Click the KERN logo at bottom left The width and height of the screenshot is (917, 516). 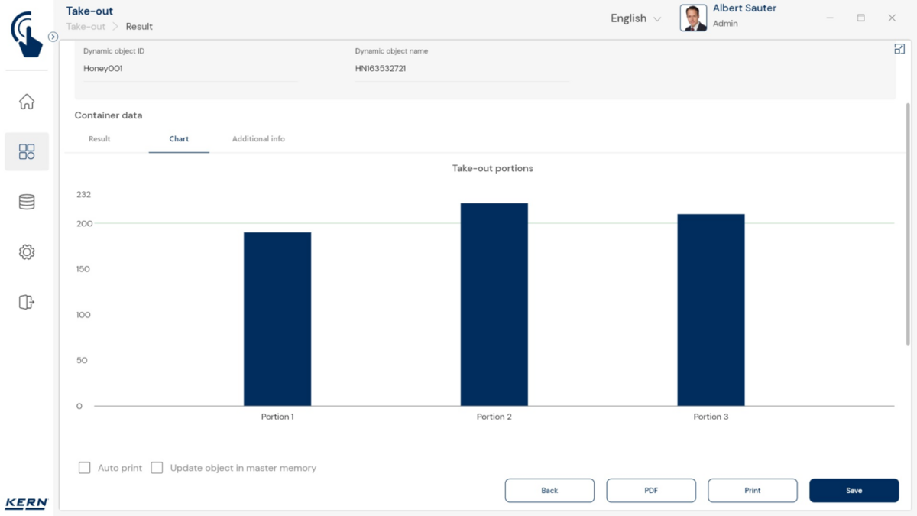point(27,503)
